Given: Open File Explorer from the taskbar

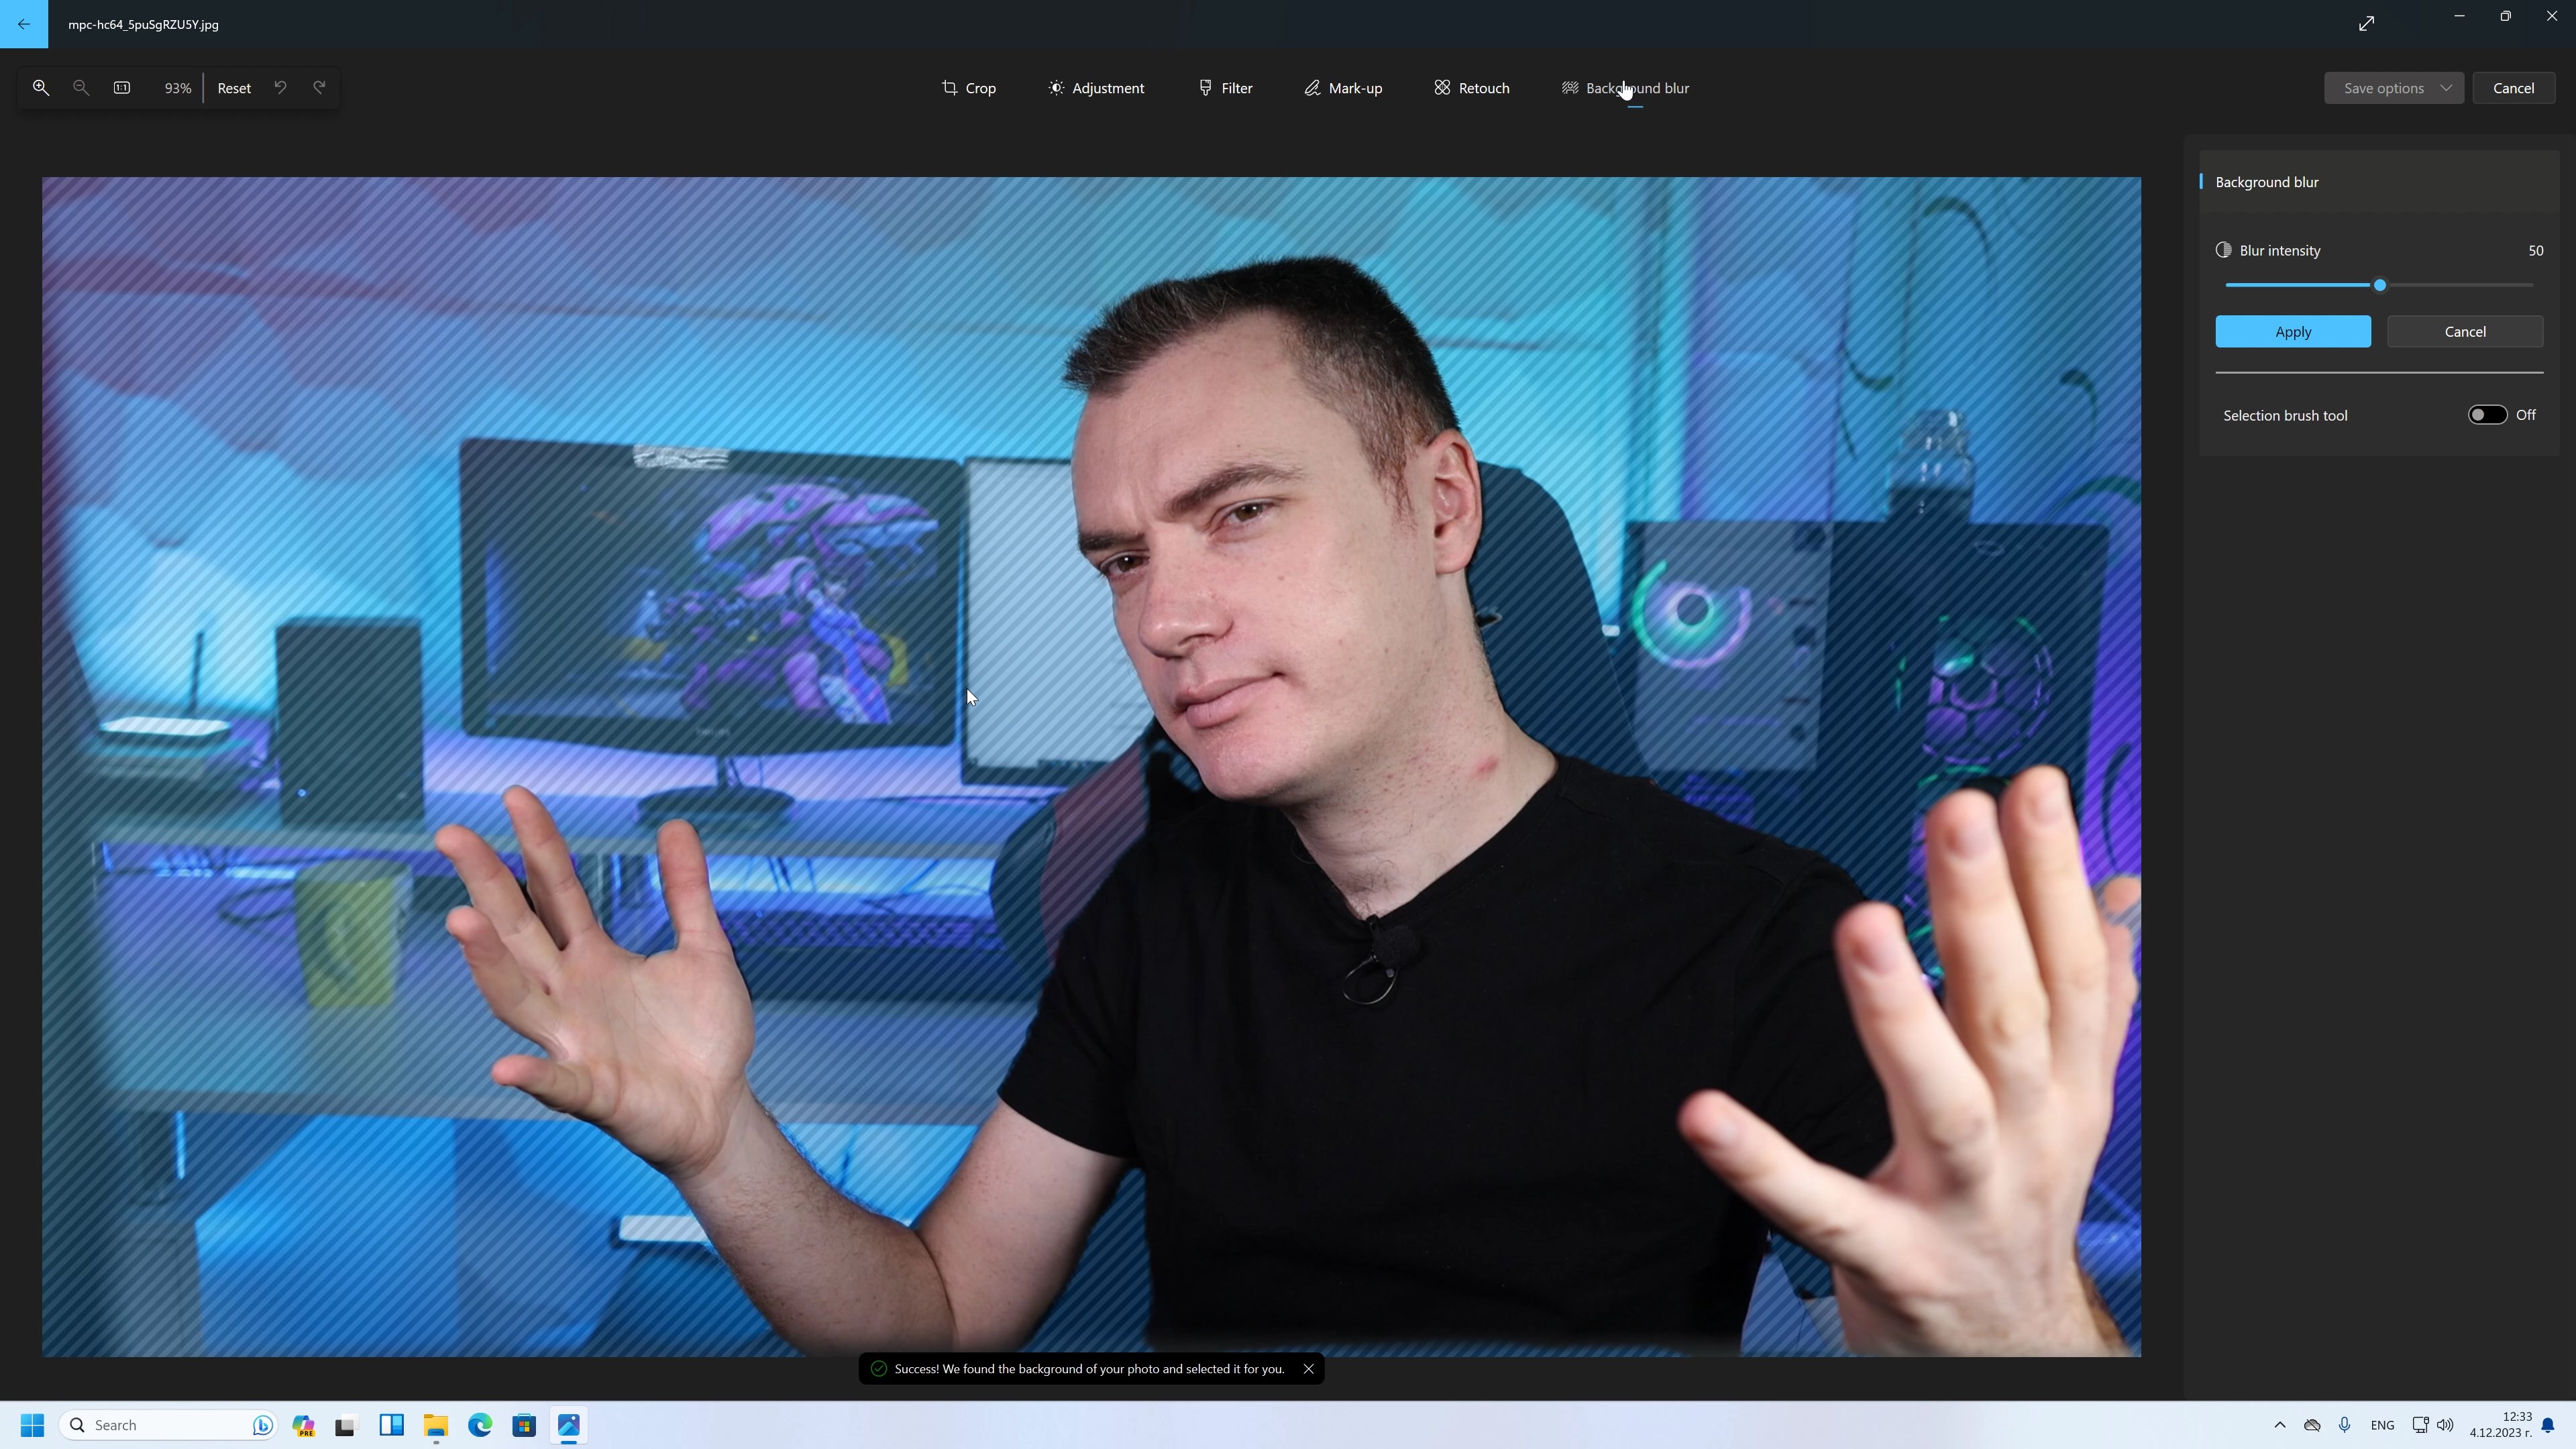Looking at the screenshot, I should click(x=435, y=1425).
